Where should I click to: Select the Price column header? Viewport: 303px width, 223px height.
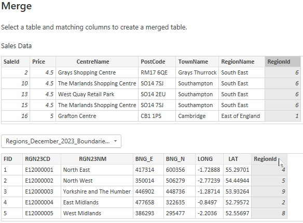click(x=43, y=62)
